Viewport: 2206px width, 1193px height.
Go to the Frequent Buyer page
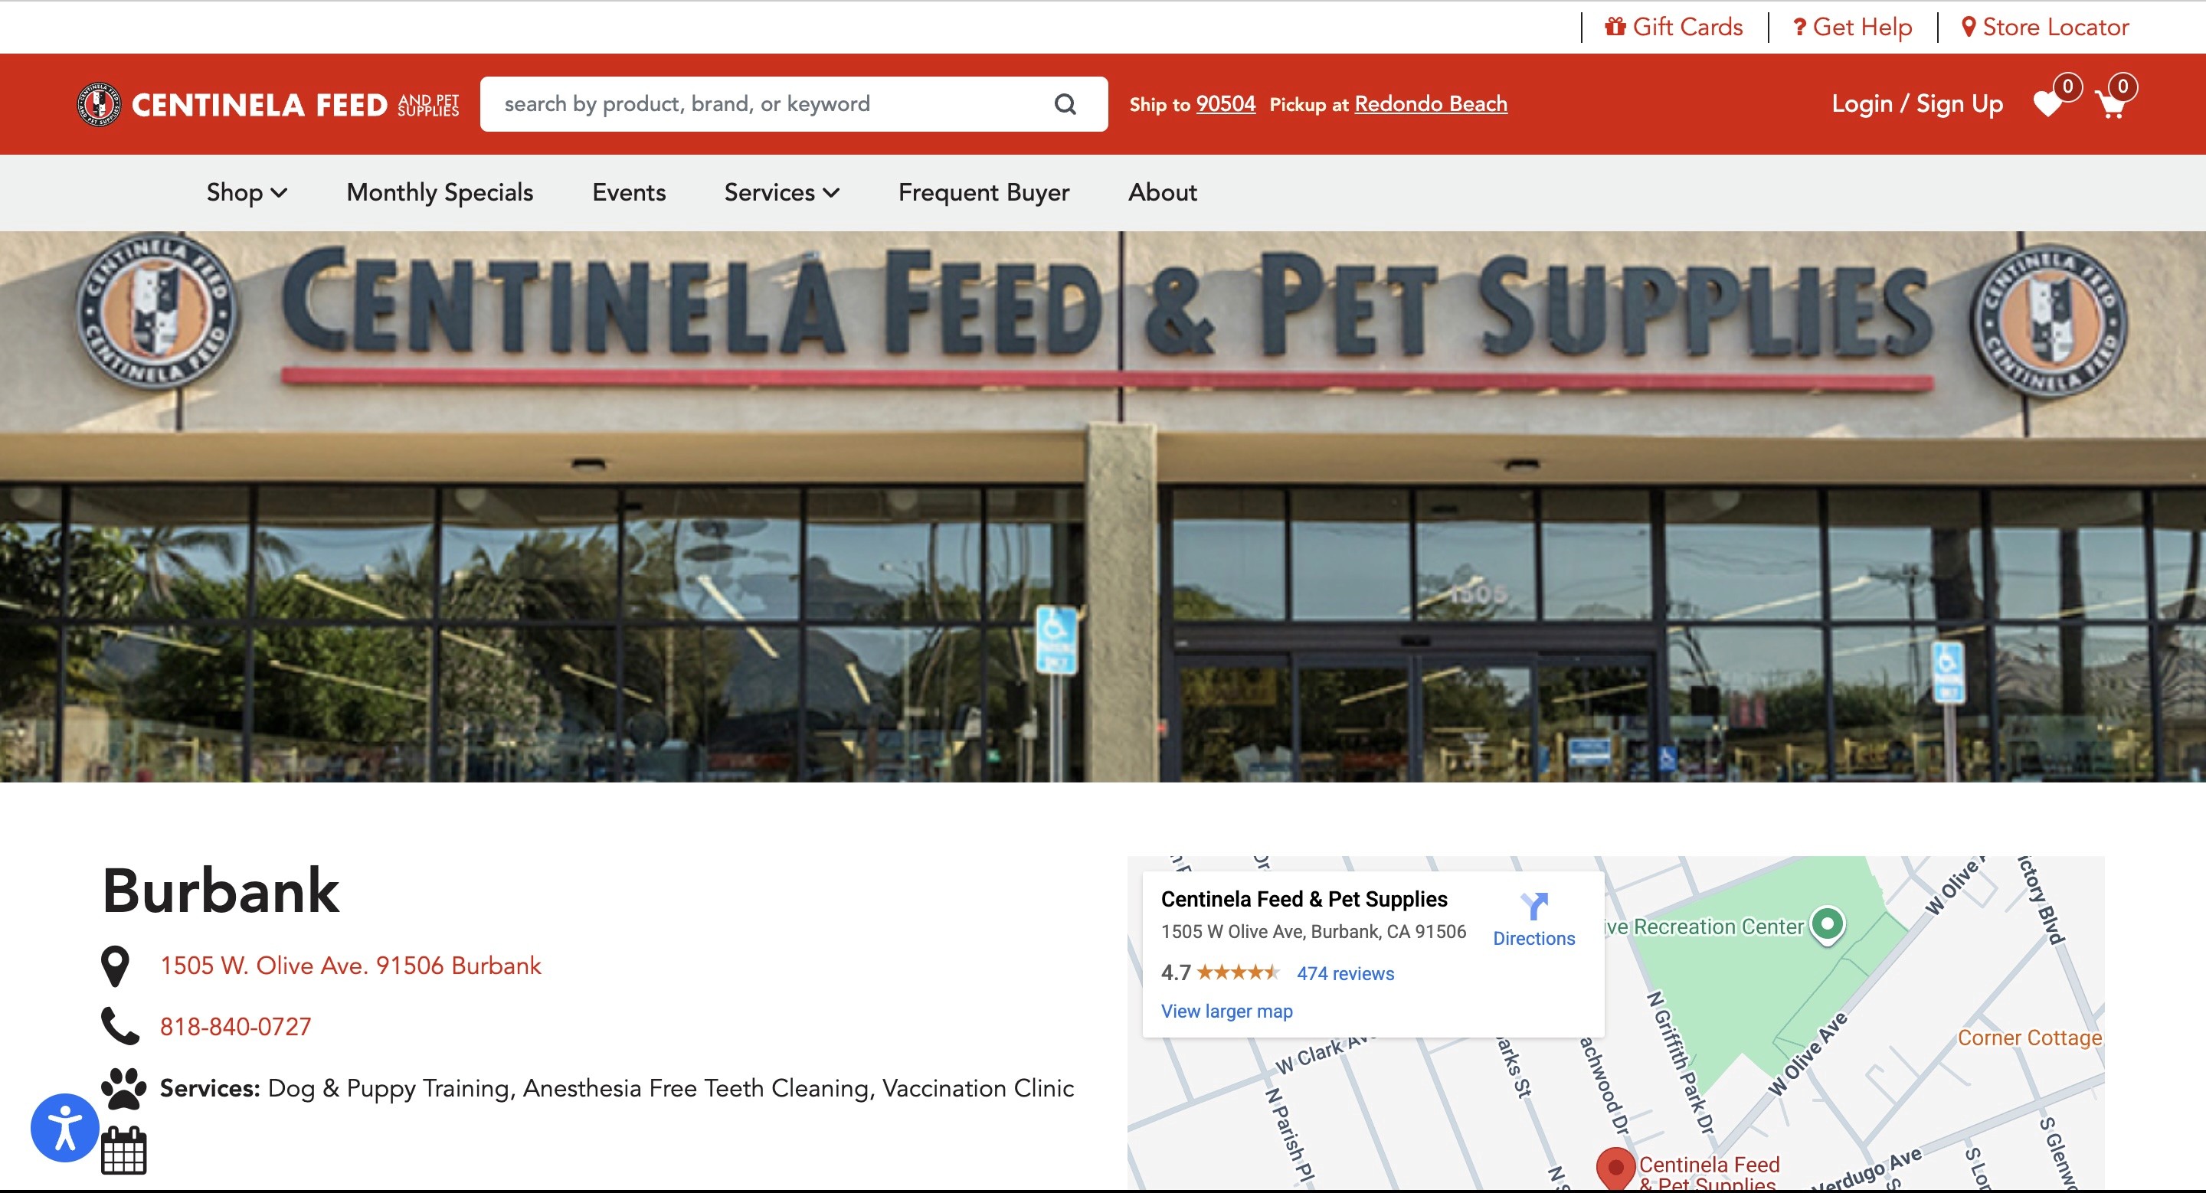pos(983,192)
